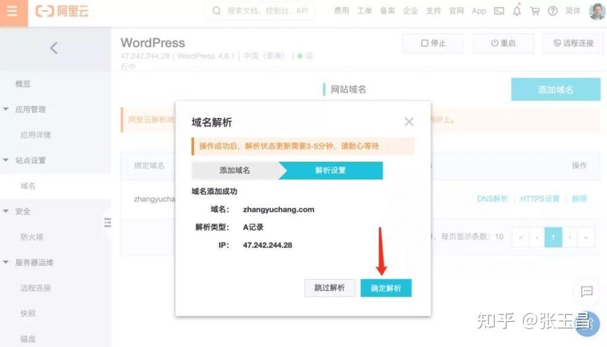The height and width of the screenshot is (347, 607).
Task: Select page 1 in pagination
Action: 553,237
